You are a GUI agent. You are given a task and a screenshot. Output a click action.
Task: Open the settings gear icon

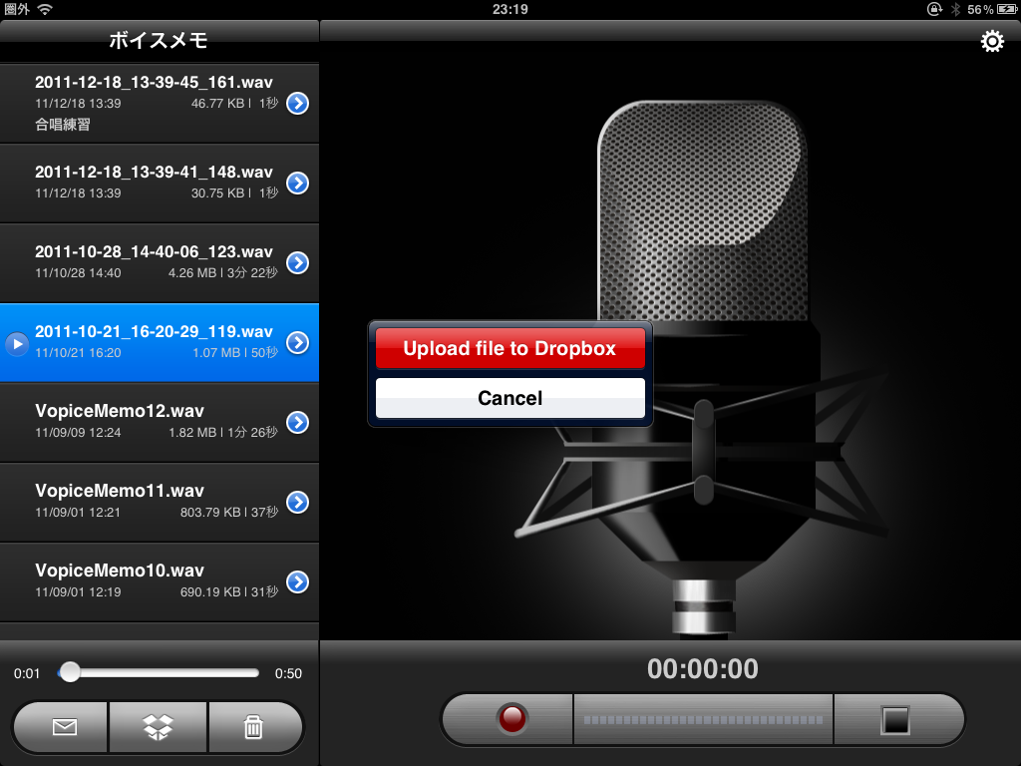point(992,41)
